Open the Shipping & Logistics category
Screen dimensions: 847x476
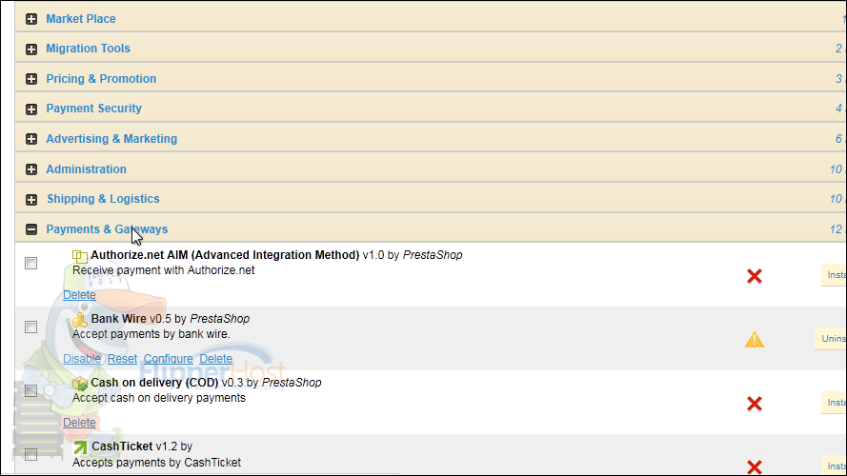tap(103, 199)
